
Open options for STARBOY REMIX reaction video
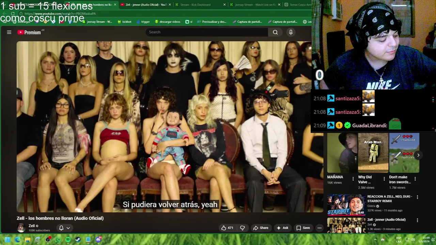(417, 197)
